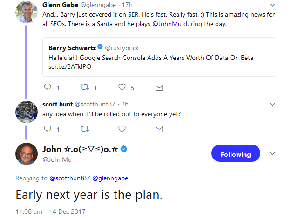Like Glenn Gabe's tweet

122,87
